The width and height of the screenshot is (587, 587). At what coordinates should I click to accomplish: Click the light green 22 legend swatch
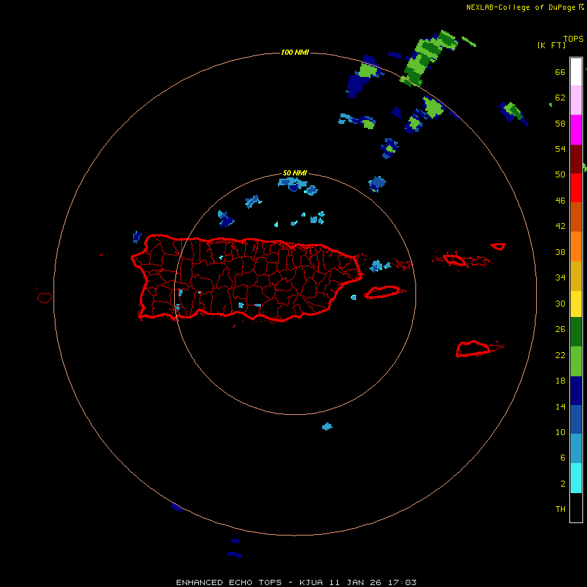tap(576, 361)
